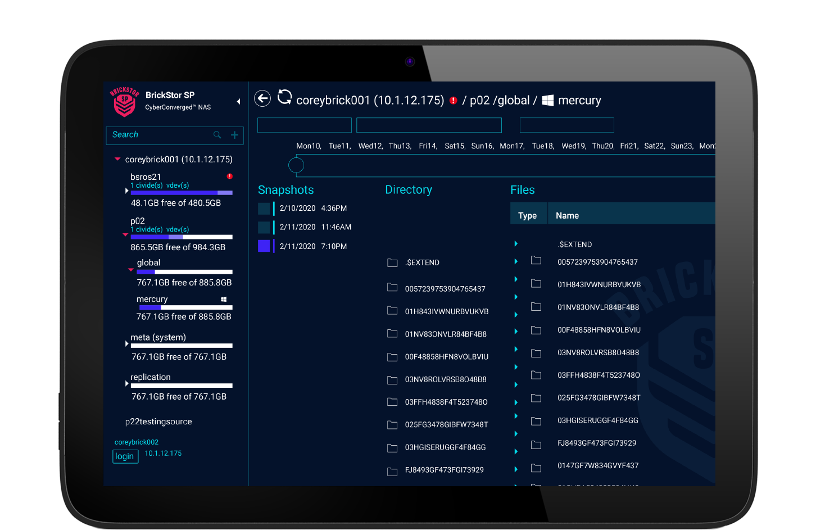Image resolution: width=816 pixels, height=530 pixels.
Task: Expand the meta (system) arrow
Action: 126,343
